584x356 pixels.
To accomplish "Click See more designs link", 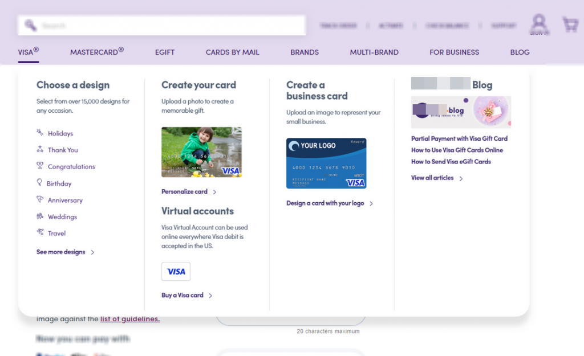I will 60,252.
